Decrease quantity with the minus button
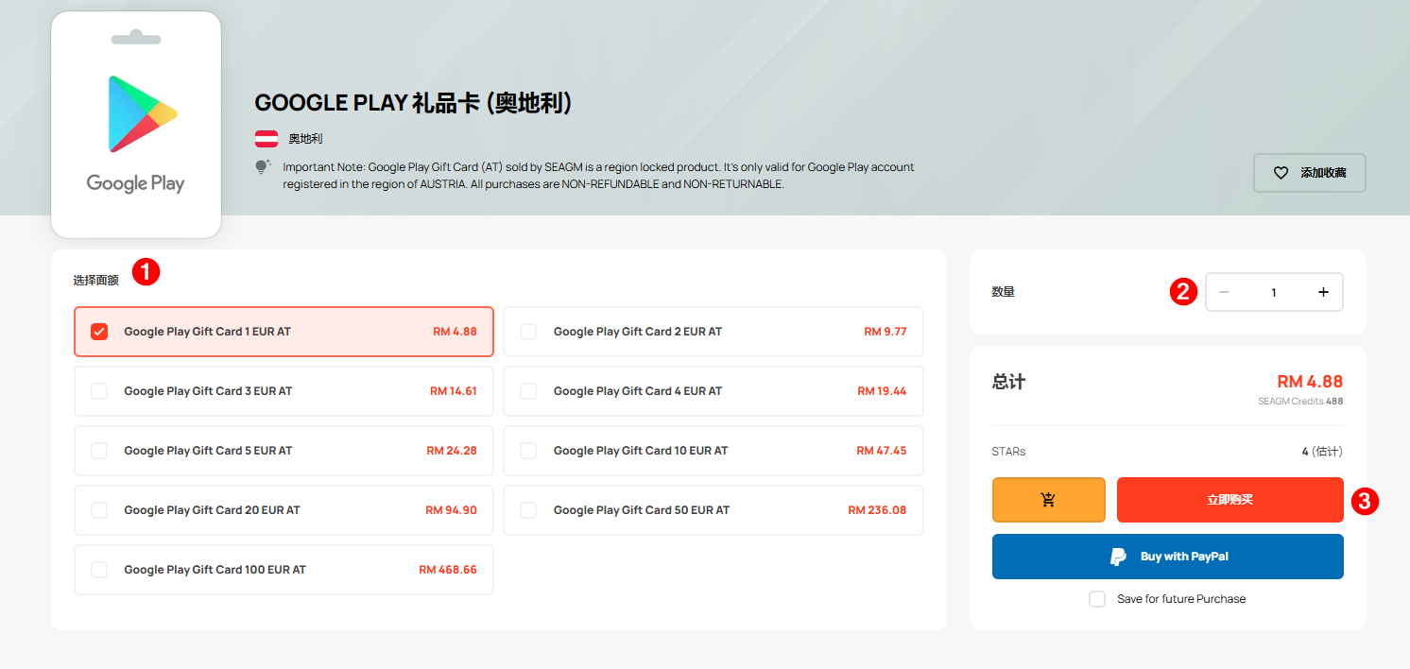Screen dimensions: 1410x669 coord(1225,292)
